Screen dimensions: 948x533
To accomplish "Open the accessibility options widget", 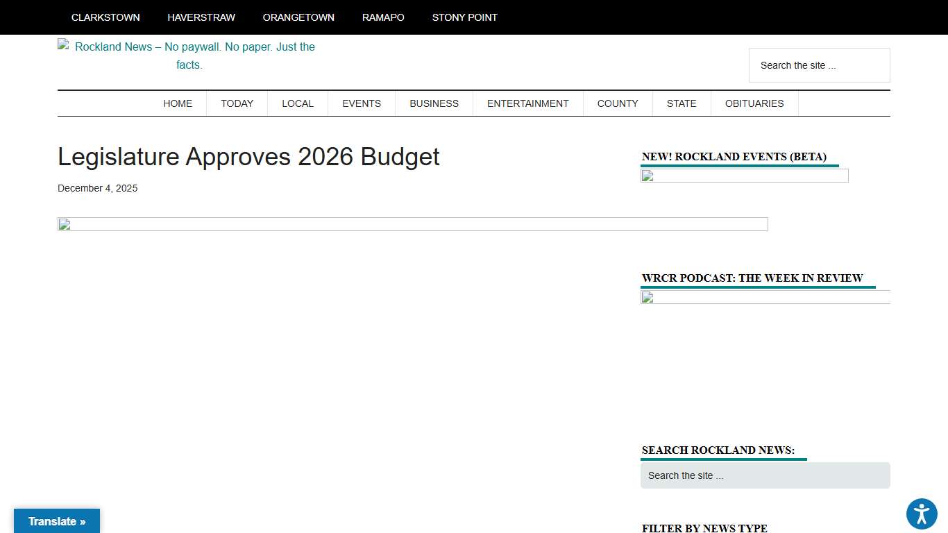I will pyautogui.click(x=922, y=514).
